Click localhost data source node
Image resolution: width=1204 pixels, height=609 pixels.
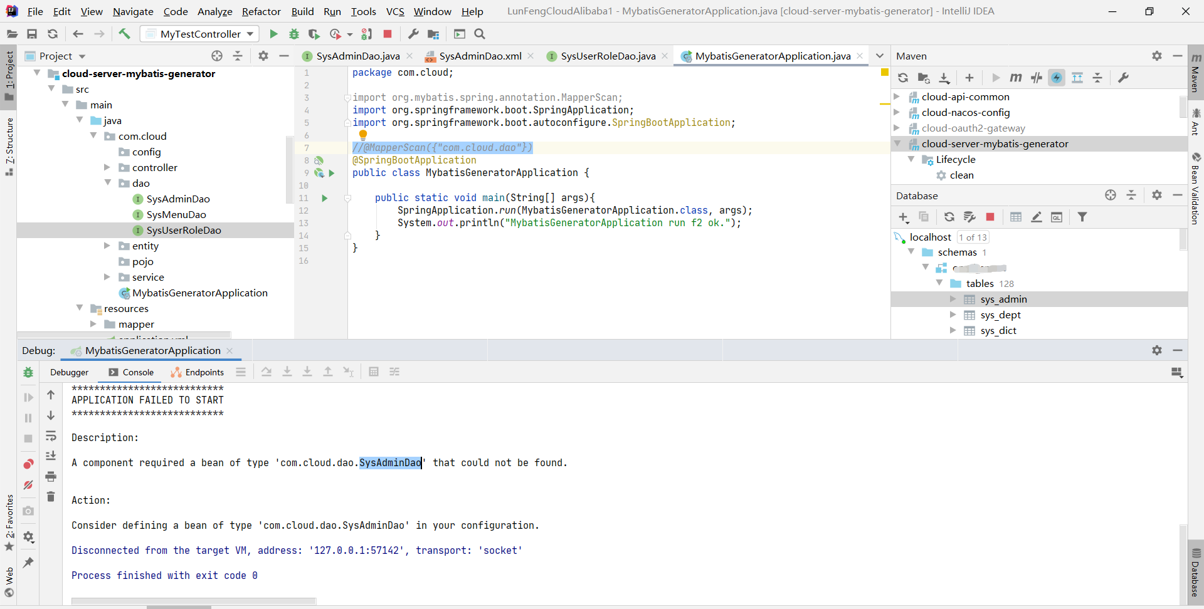click(931, 237)
